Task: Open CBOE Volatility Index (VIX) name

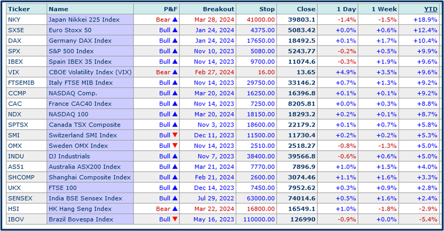Action: (x=90, y=72)
